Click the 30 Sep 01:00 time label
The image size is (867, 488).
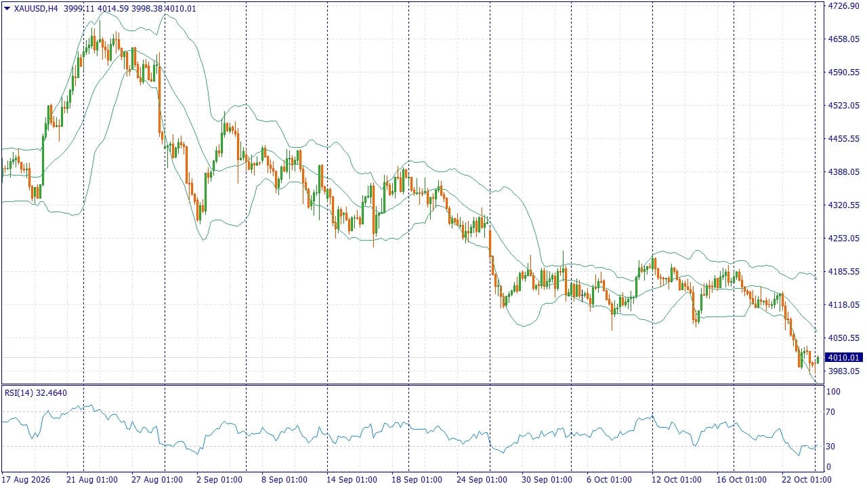(x=547, y=480)
